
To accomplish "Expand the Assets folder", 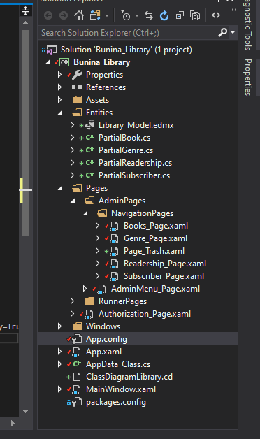I will point(59,100).
